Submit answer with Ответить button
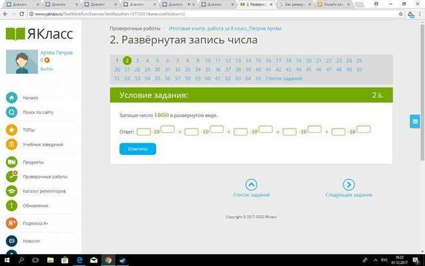Image resolution: width=425 pixels, height=266 pixels. [x=137, y=149]
